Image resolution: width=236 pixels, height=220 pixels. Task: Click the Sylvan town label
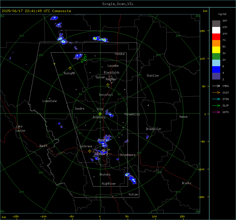[100, 77]
